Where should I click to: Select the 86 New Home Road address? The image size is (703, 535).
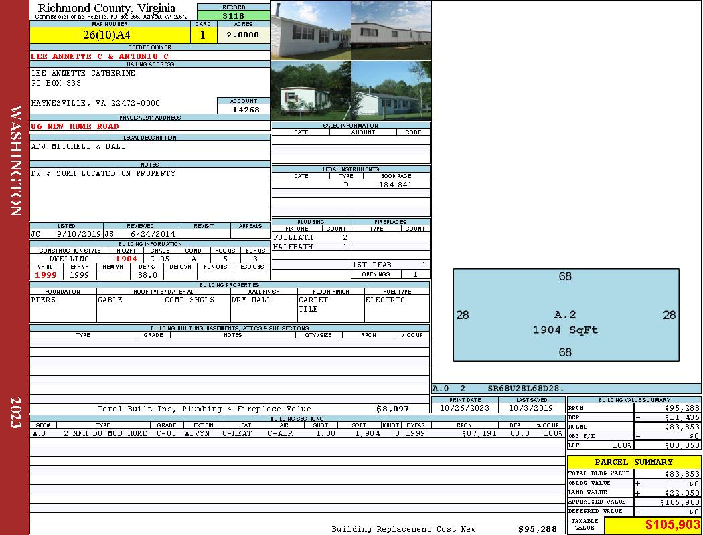coord(75,126)
